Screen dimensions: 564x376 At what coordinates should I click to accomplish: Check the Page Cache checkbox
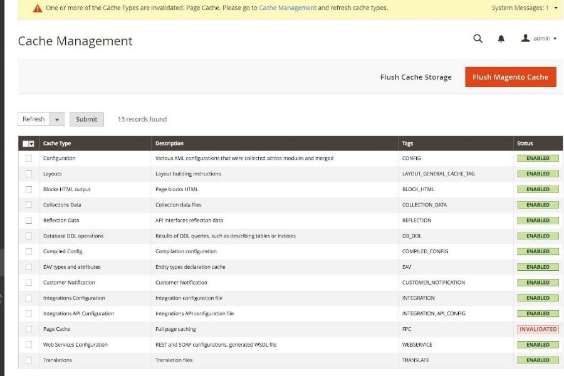click(29, 329)
